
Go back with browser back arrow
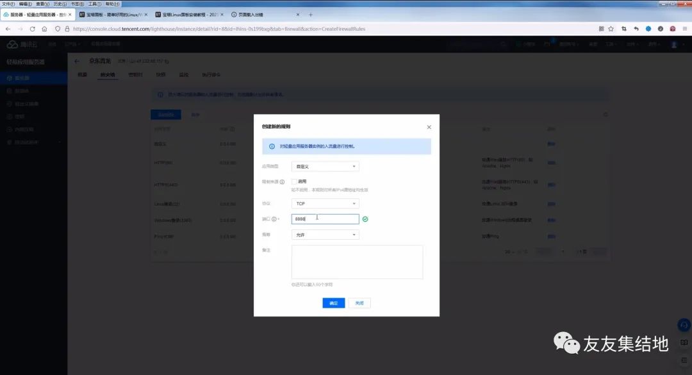pos(8,29)
